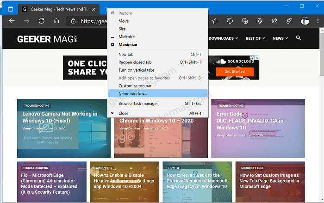This screenshot has height=203, width=324.
Task: Open Customize toolbar entry
Action: tap(158, 86)
